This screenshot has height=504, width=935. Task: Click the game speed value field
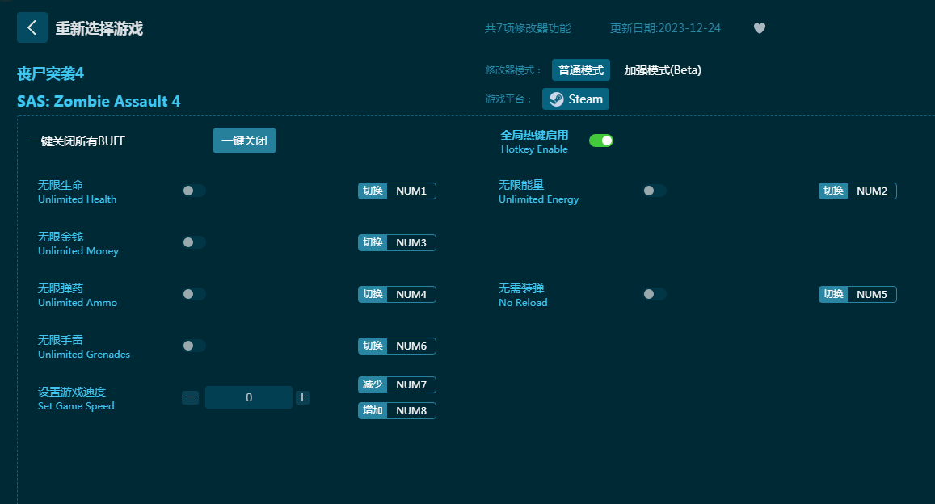249,397
